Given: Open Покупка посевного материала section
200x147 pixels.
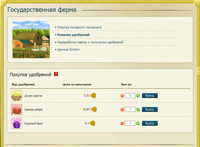Looking at the screenshot, I should coord(79,27).
